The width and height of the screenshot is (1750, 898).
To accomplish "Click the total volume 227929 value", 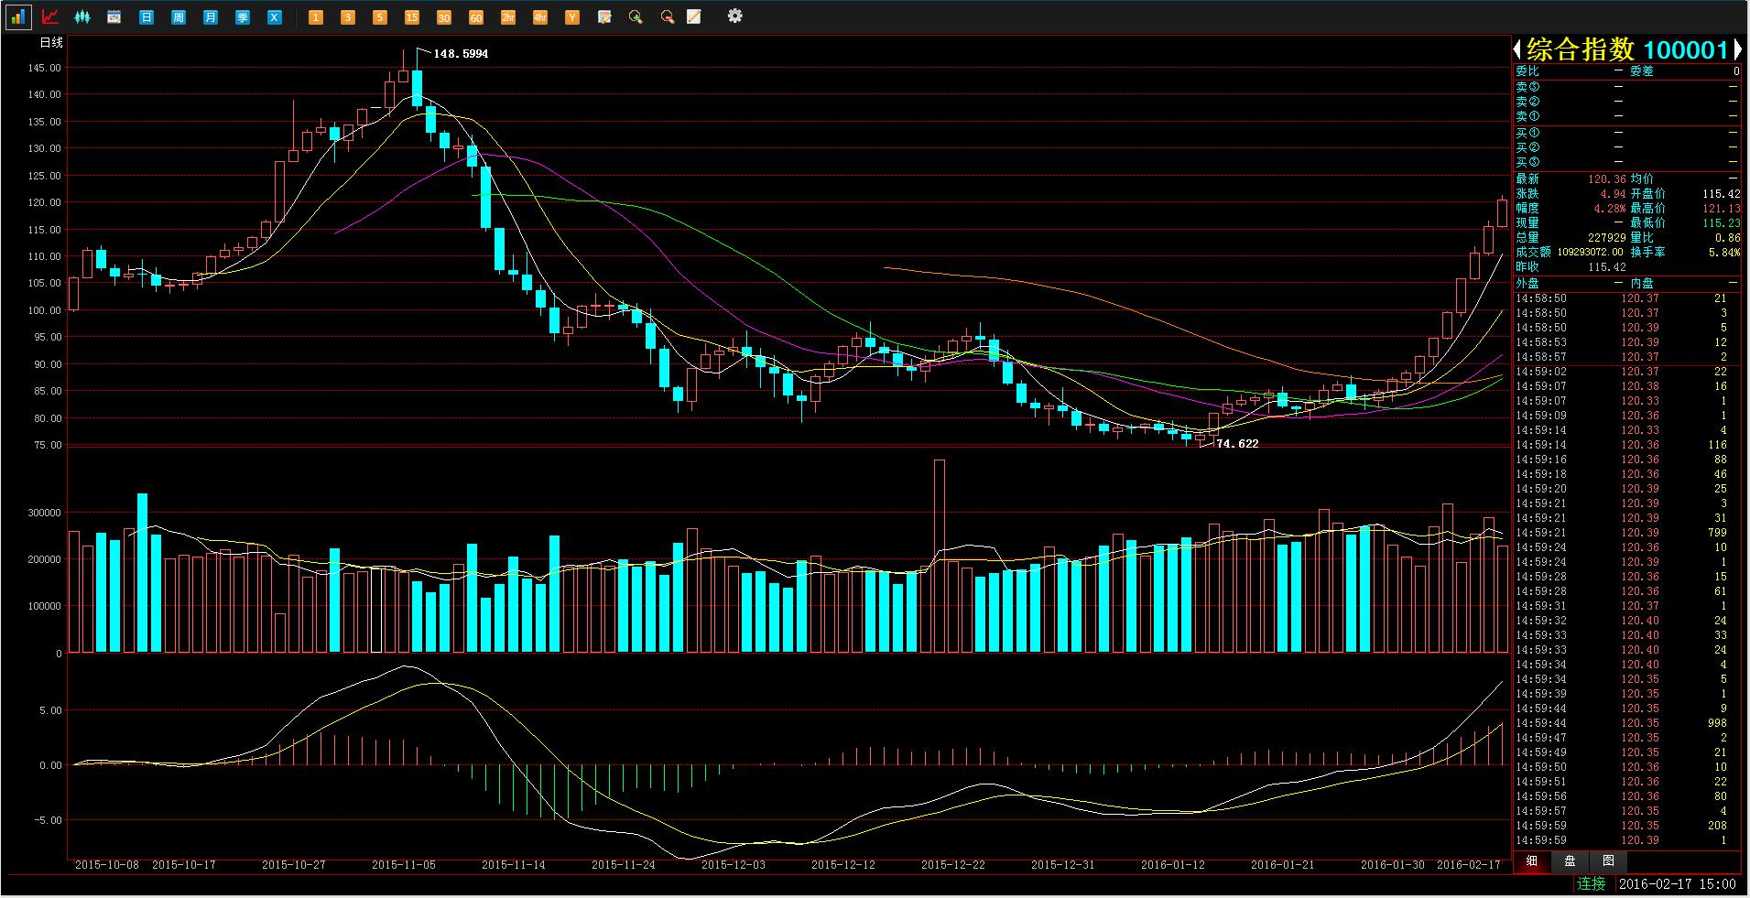I will point(1607,238).
